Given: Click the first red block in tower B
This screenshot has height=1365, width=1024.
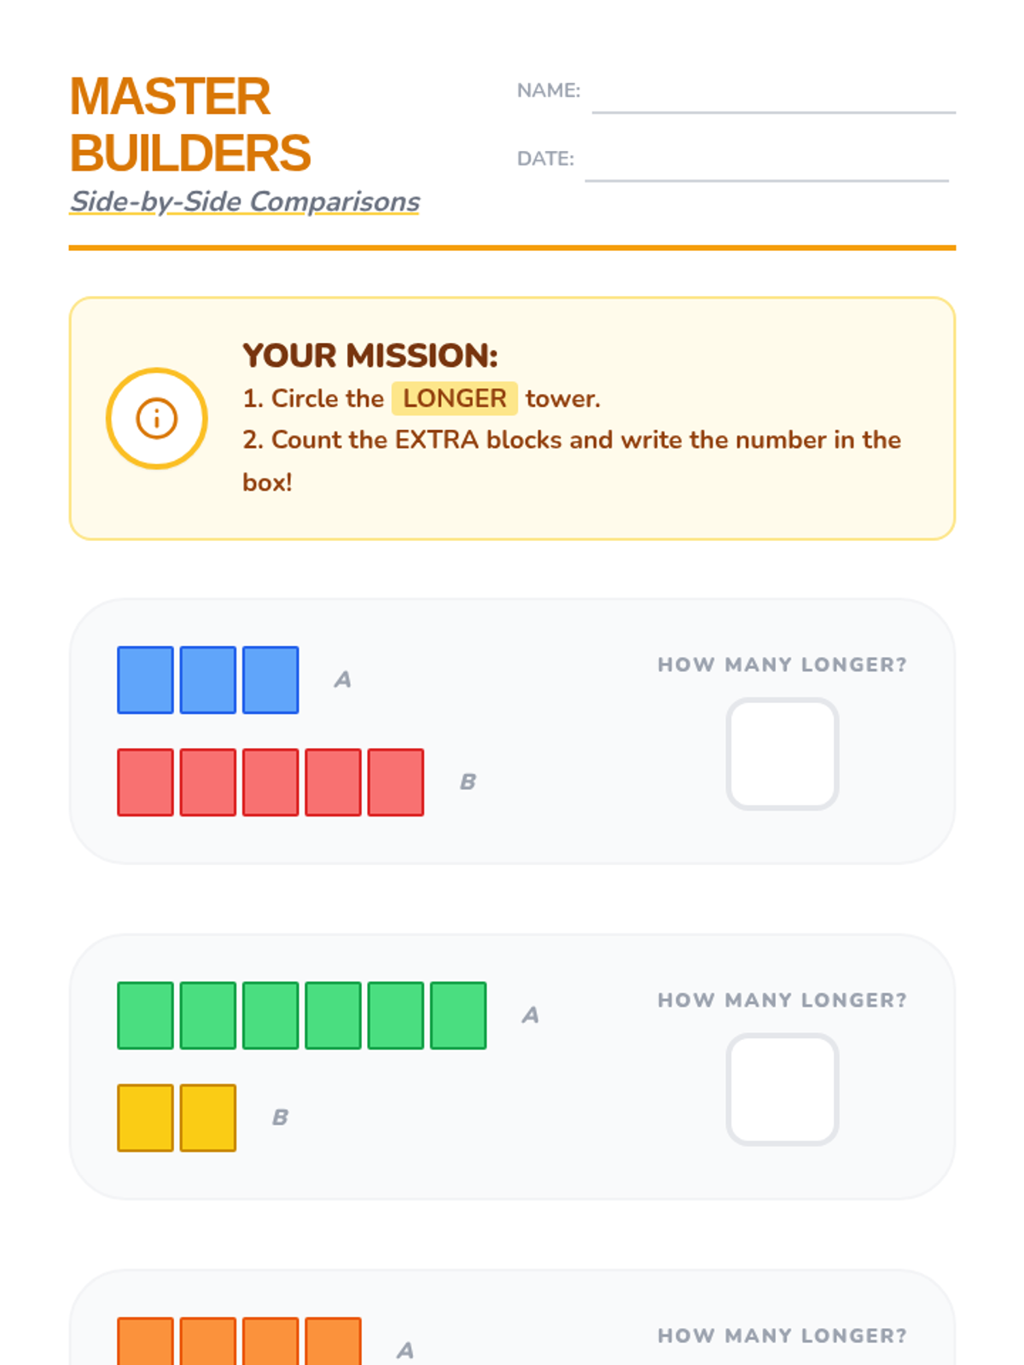Looking at the screenshot, I should click(x=145, y=782).
